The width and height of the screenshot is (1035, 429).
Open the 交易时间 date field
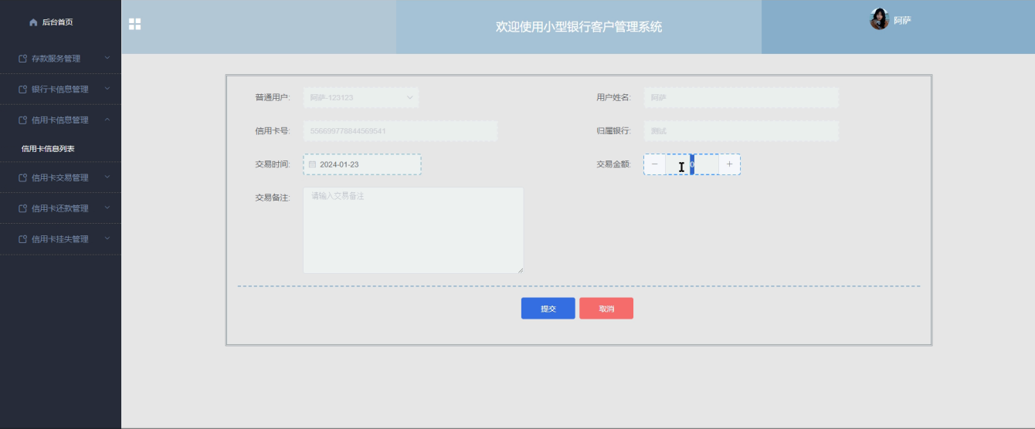click(x=362, y=164)
